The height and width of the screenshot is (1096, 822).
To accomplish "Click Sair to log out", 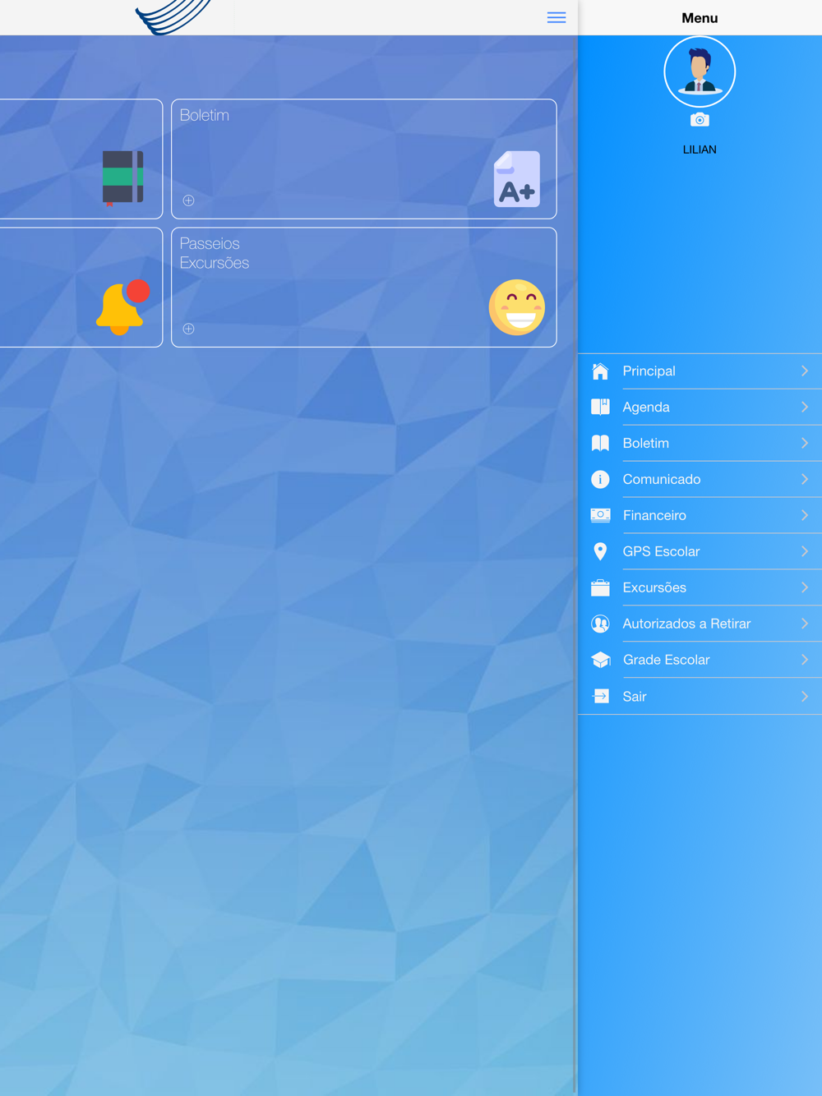I will [635, 696].
